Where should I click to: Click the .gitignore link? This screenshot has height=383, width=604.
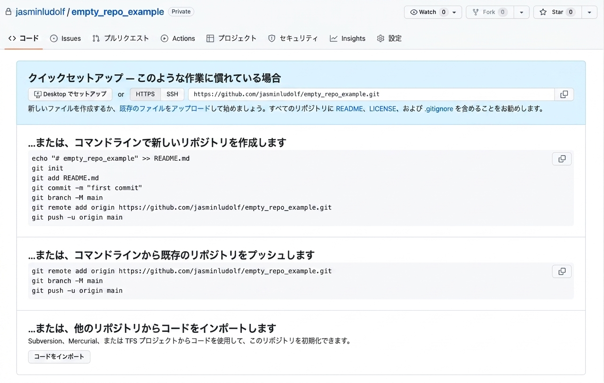pyautogui.click(x=439, y=109)
